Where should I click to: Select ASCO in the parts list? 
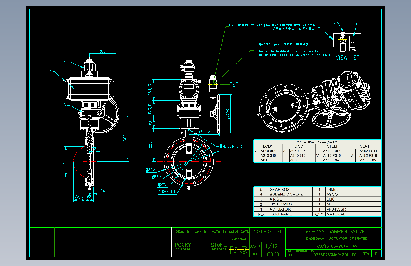click(x=332, y=194)
